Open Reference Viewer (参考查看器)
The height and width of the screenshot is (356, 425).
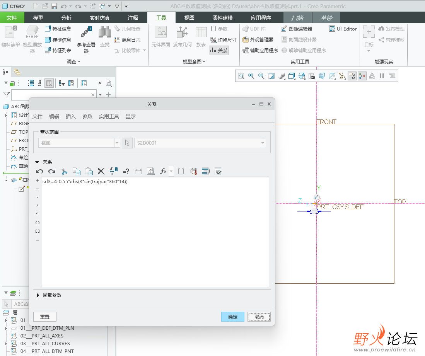[x=86, y=39]
